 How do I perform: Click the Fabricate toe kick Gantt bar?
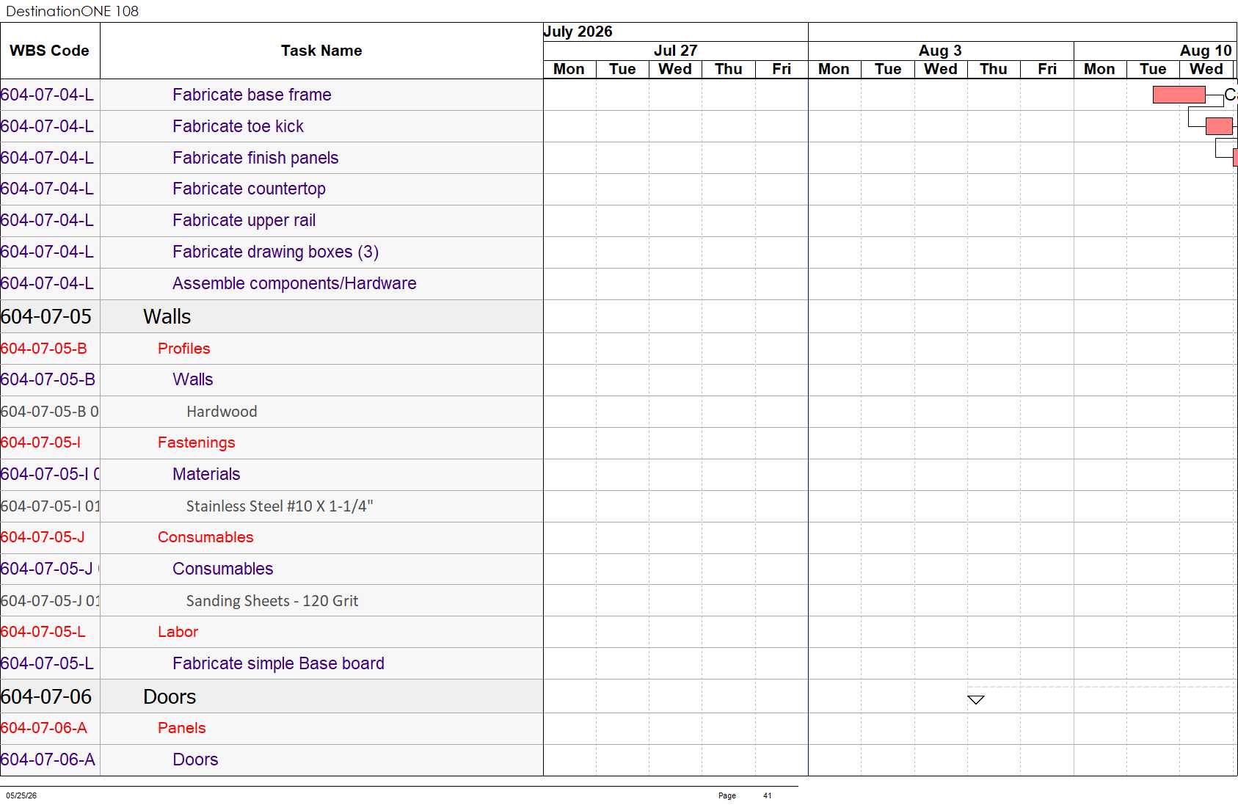pyautogui.click(x=1219, y=126)
